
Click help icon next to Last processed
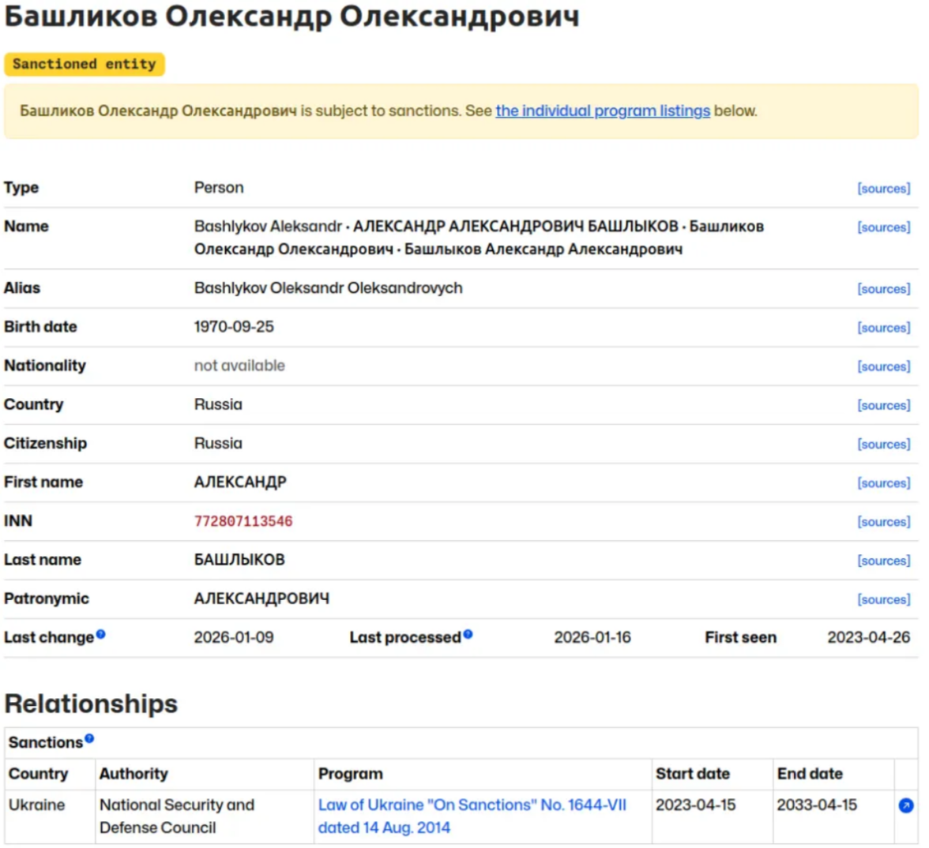point(468,634)
